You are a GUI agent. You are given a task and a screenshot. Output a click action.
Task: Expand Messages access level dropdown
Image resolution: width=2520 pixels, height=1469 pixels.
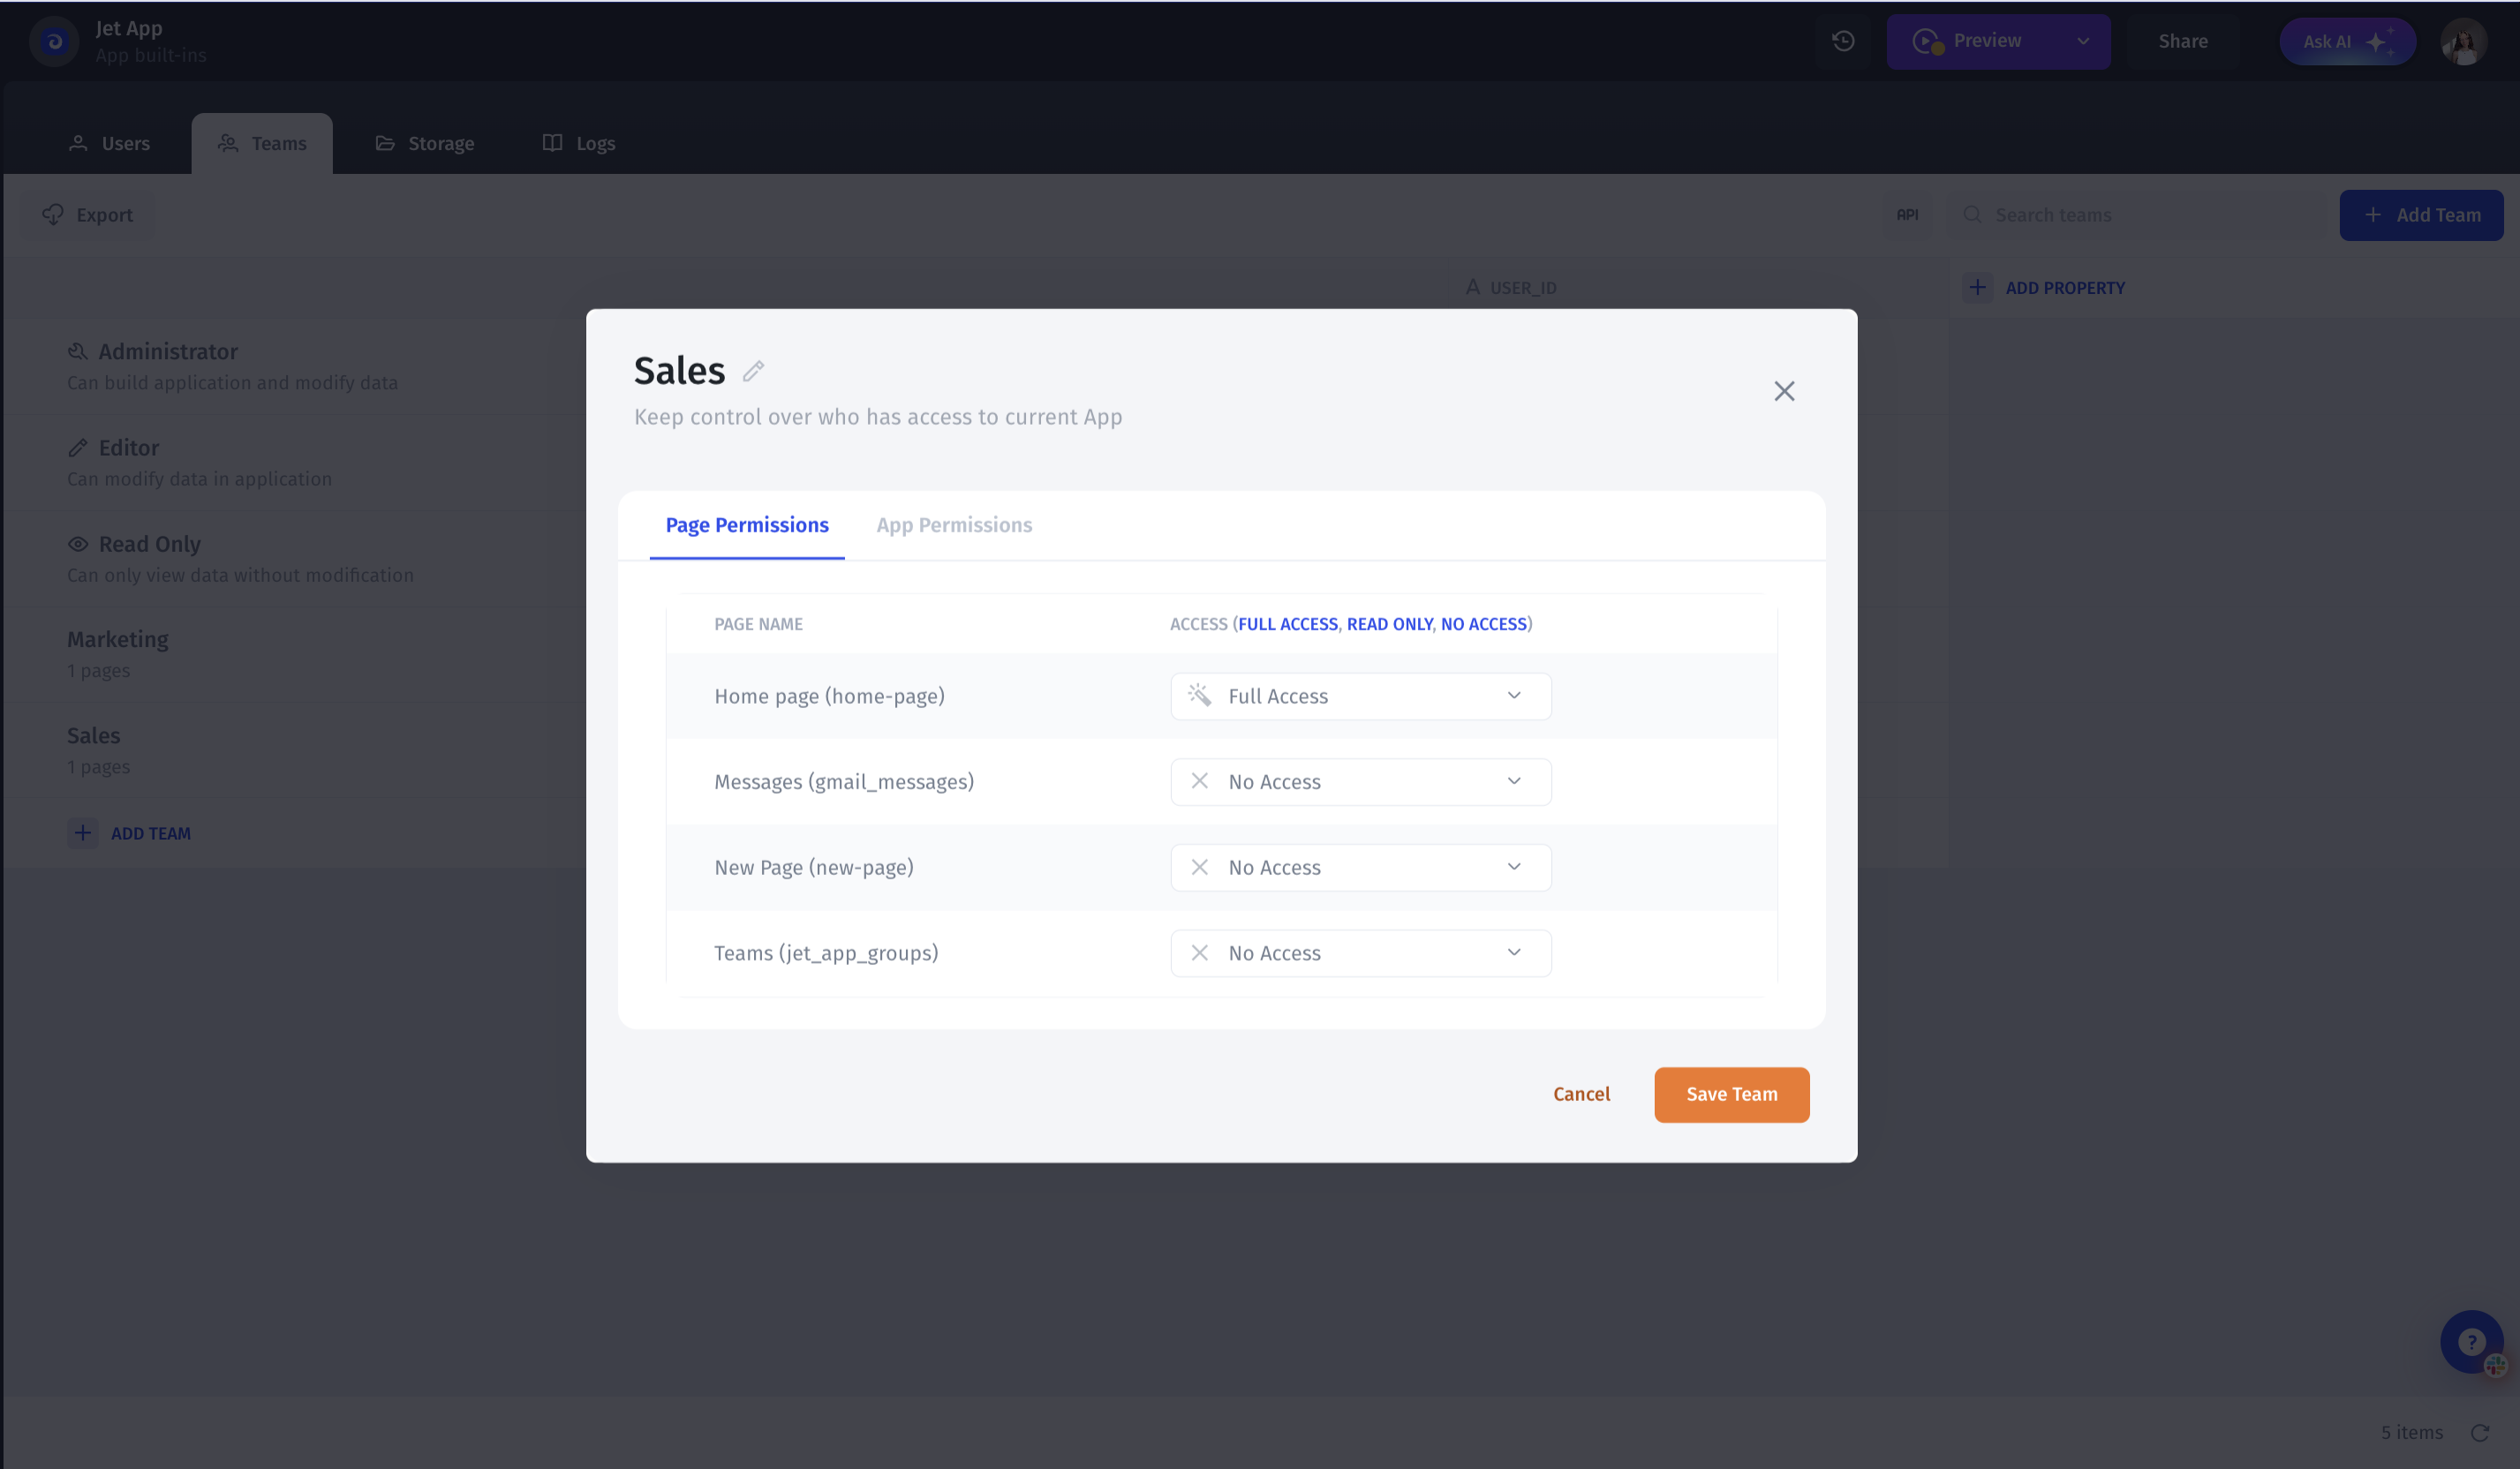(x=1360, y=782)
